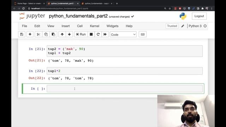Click the Python logo in header
The height and width of the screenshot is (127, 226).
pyautogui.click(x=183, y=16)
